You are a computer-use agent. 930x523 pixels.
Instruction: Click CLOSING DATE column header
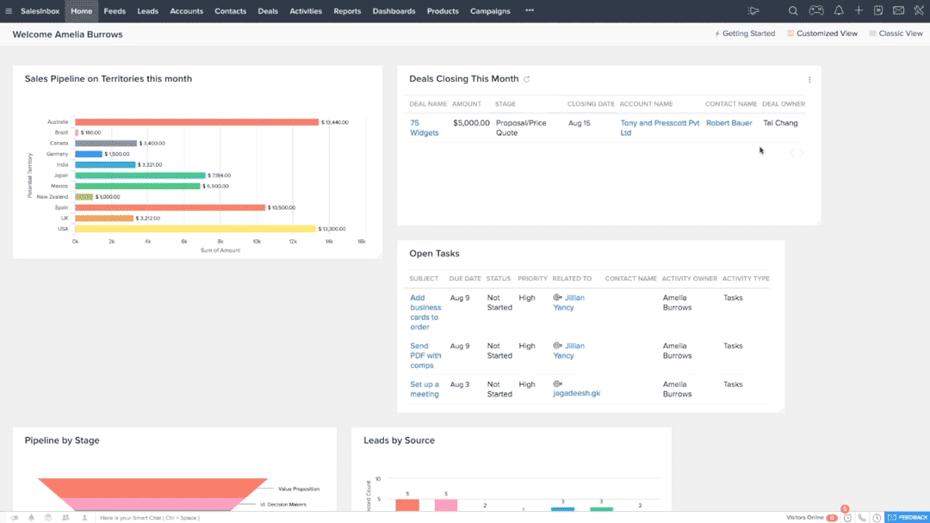[591, 103]
